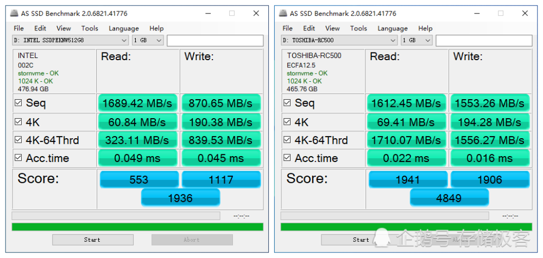
Task: Open the View menu in the TOSHIBA window
Action: coord(332,28)
